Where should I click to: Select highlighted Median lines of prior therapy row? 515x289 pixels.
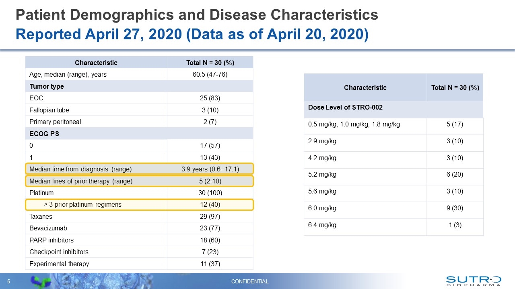[x=139, y=181]
